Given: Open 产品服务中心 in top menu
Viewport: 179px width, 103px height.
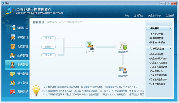Looking at the screenshot, I should tap(154, 16).
